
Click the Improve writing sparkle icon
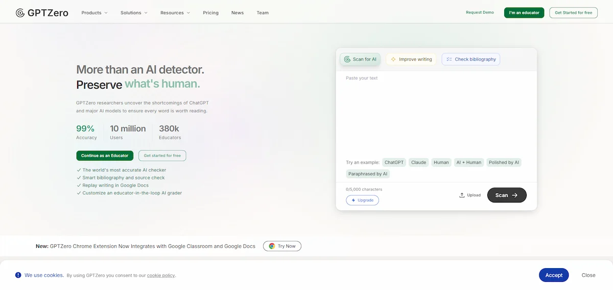tap(393, 59)
